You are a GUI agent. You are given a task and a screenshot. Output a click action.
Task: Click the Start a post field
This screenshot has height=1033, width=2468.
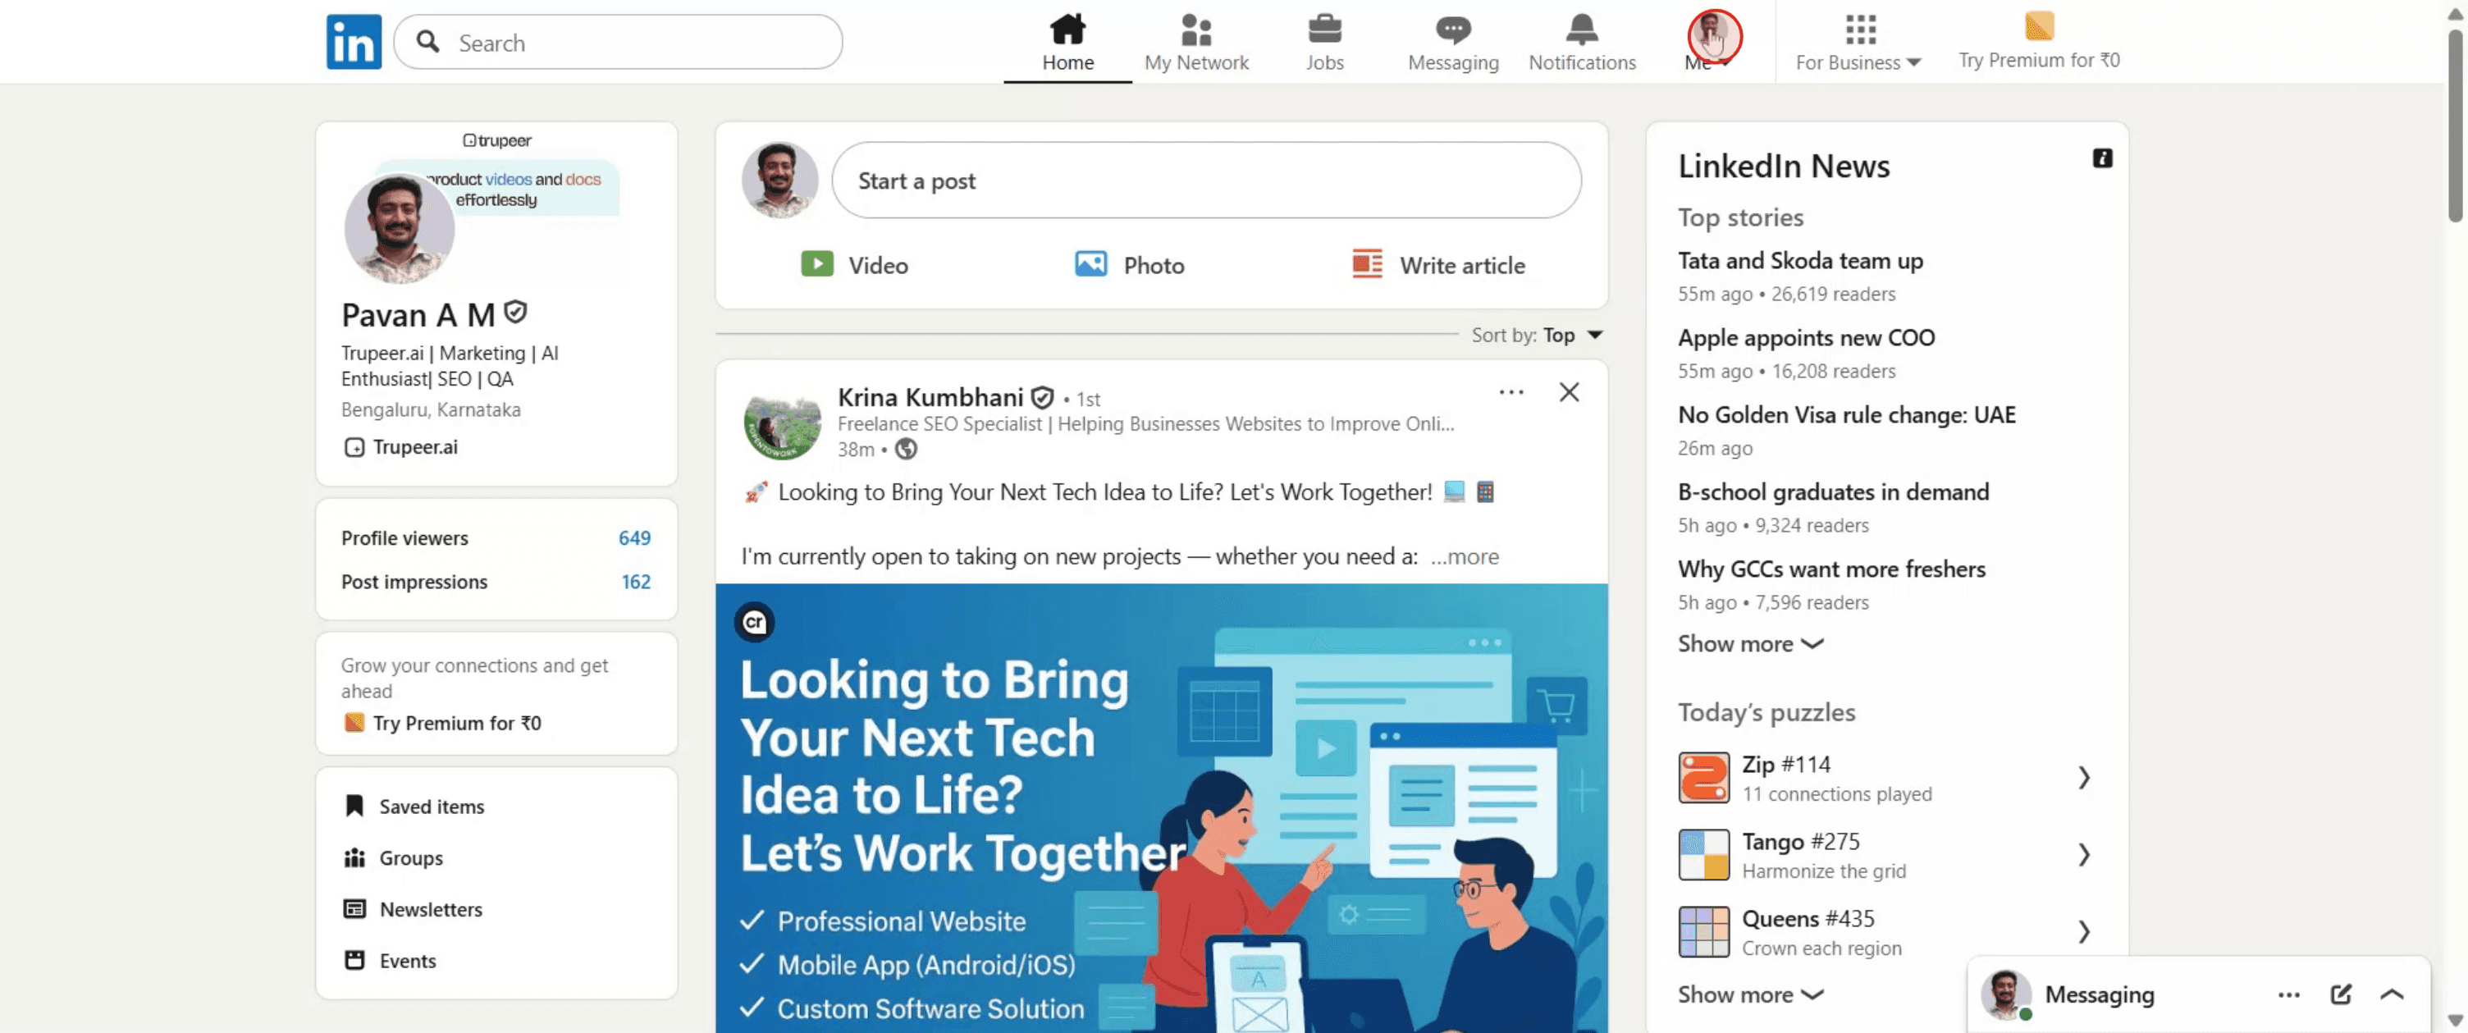(1205, 181)
